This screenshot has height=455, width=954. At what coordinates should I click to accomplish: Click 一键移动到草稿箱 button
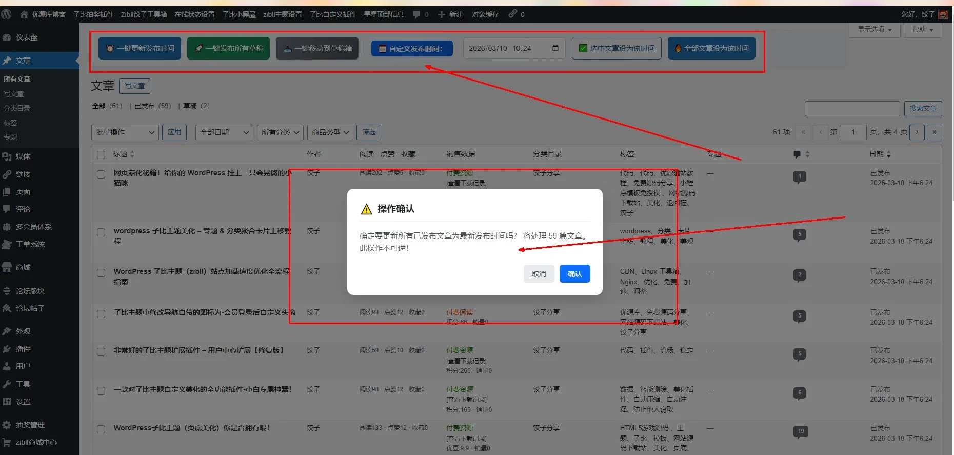(317, 48)
